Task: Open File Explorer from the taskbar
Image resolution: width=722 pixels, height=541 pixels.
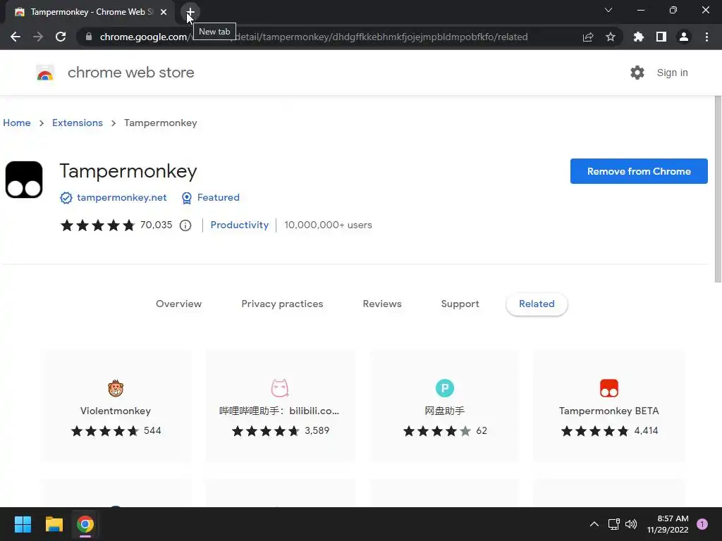Action: point(54,524)
